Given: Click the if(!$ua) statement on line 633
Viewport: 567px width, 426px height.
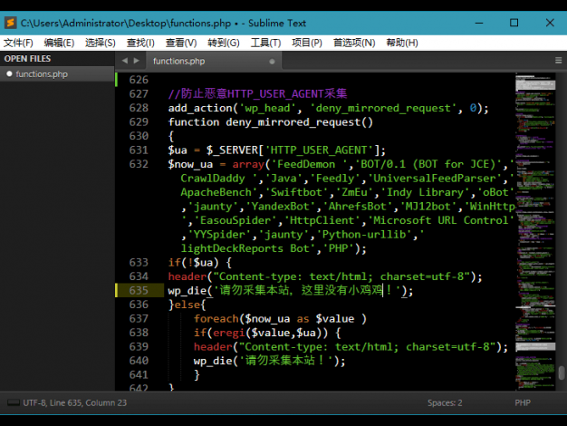Looking at the screenshot, I should point(199,263).
